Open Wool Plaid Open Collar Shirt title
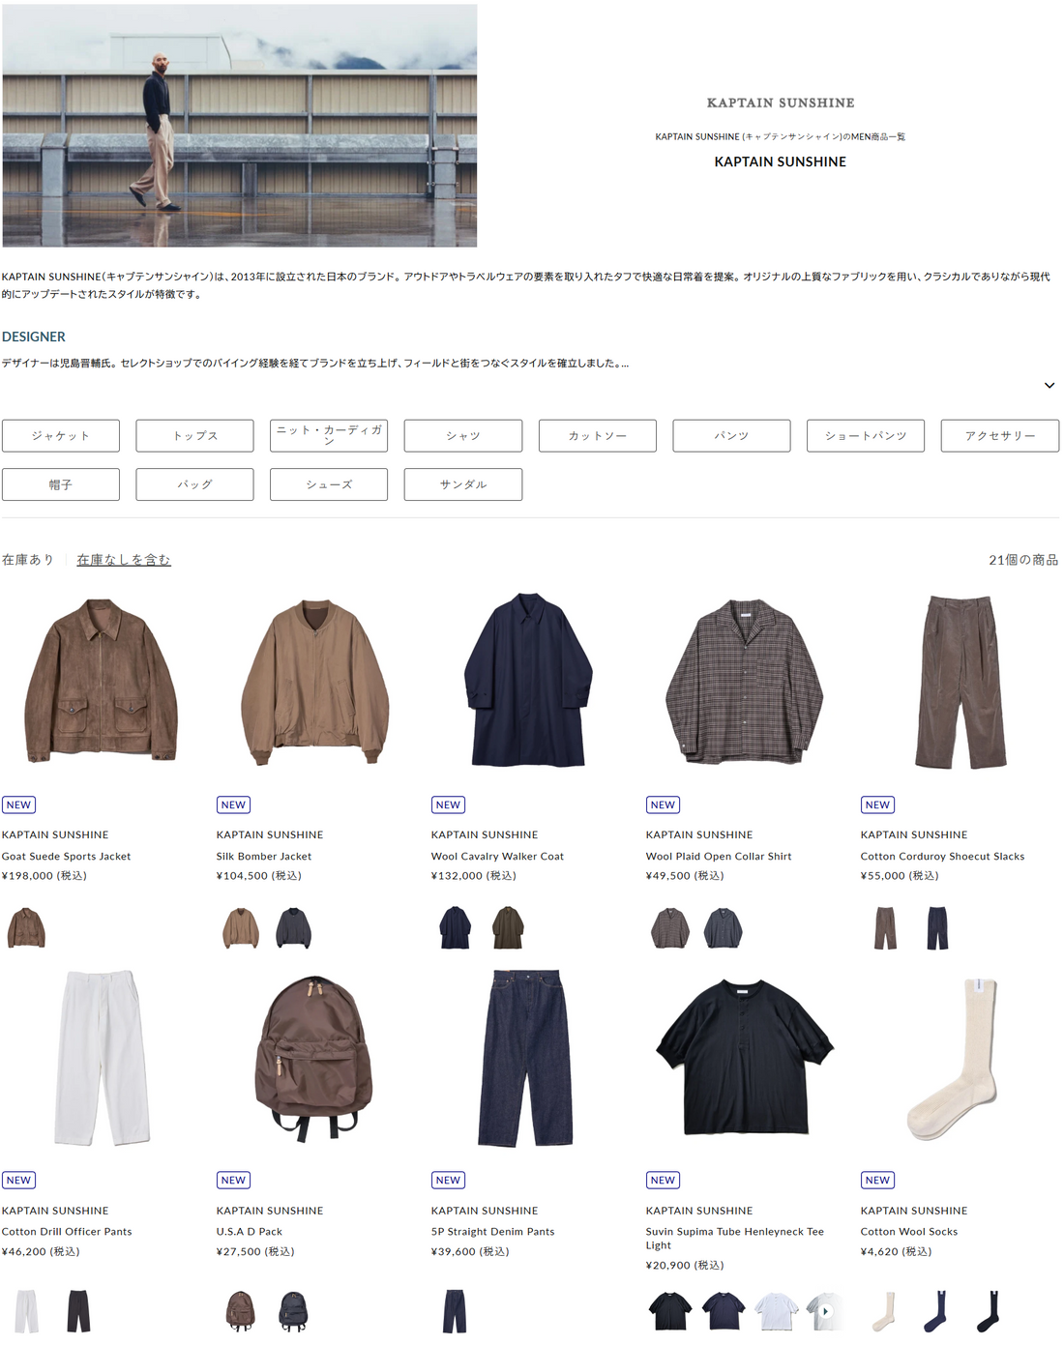This screenshot has height=1345, width=1064. 719,857
